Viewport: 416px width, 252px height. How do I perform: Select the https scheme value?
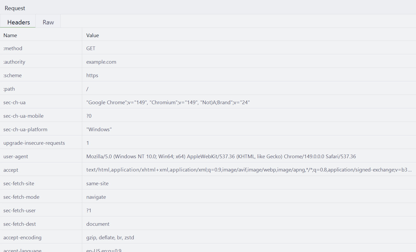coord(92,75)
